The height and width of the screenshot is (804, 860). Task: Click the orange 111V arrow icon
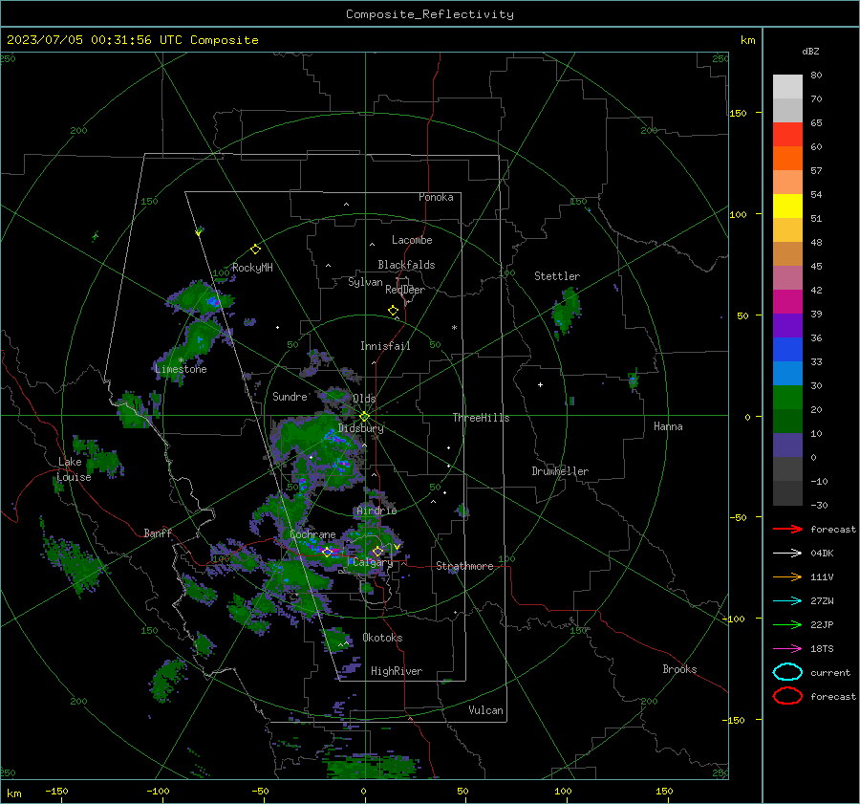[x=787, y=576]
